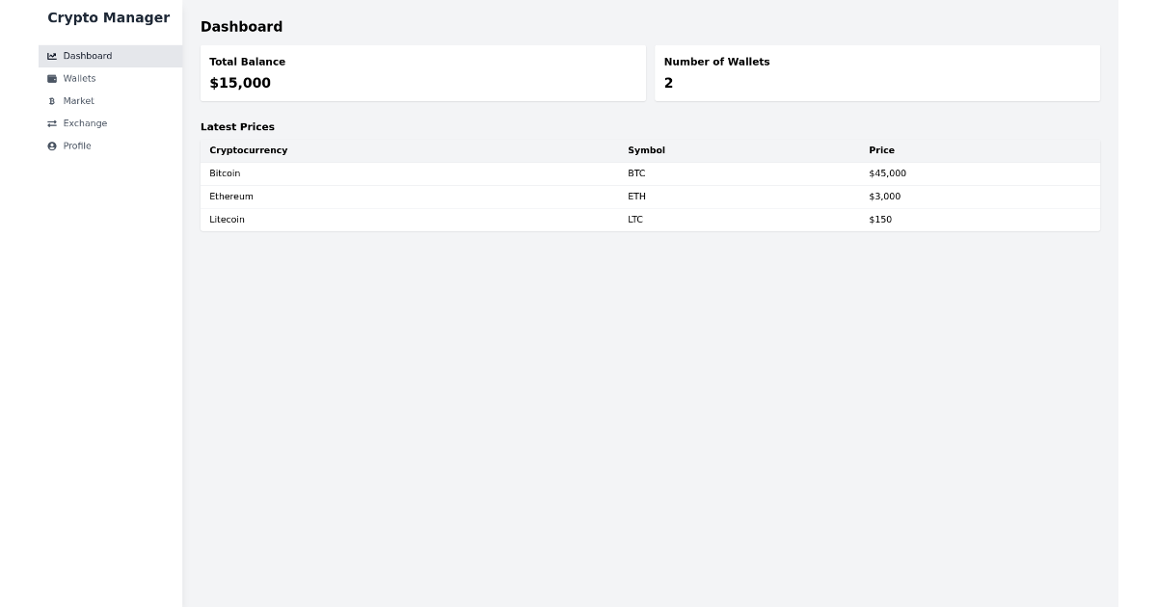The height and width of the screenshot is (607, 1157).
Task: Click the Dashboard page heading
Action: [x=240, y=27]
